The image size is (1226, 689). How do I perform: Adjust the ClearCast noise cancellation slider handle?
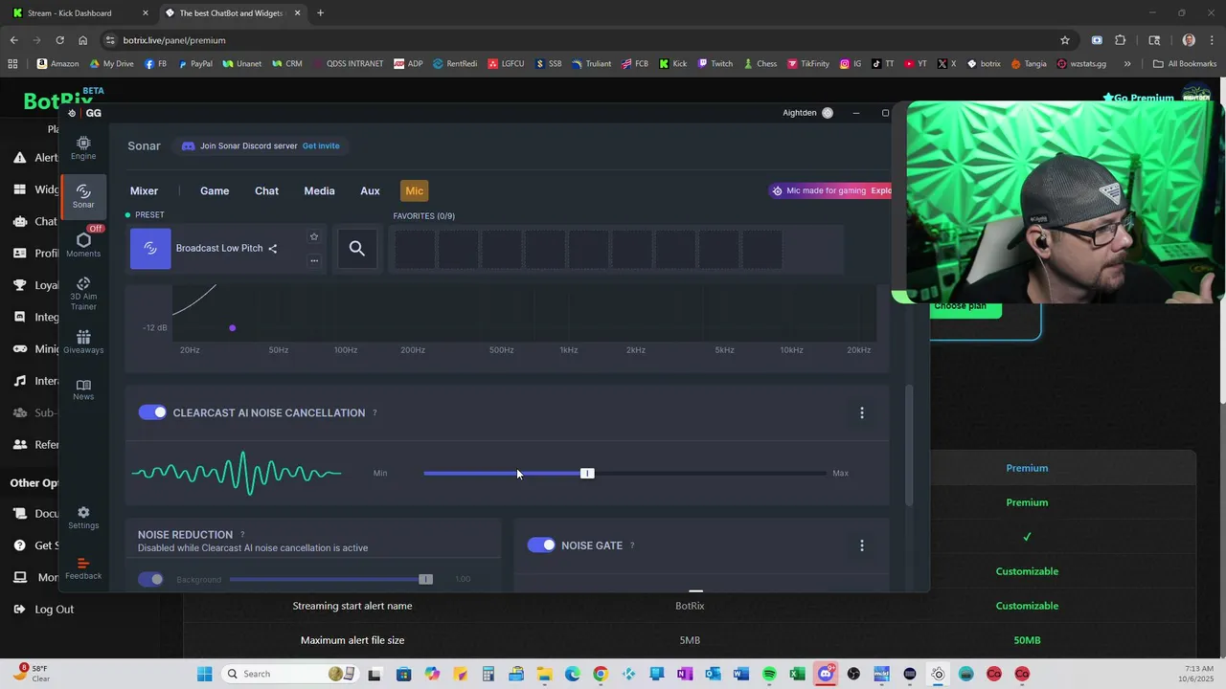[x=587, y=474]
